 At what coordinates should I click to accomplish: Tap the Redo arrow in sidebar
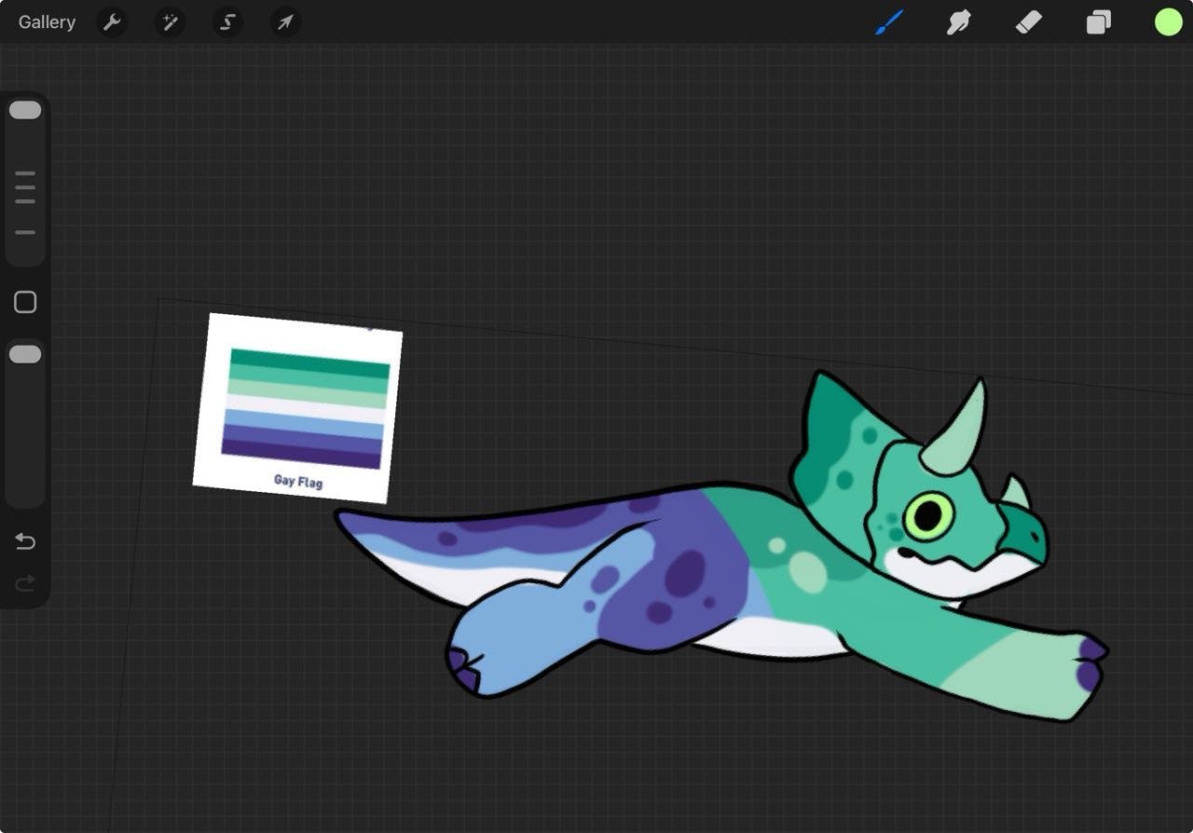pyautogui.click(x=25, y=583)
